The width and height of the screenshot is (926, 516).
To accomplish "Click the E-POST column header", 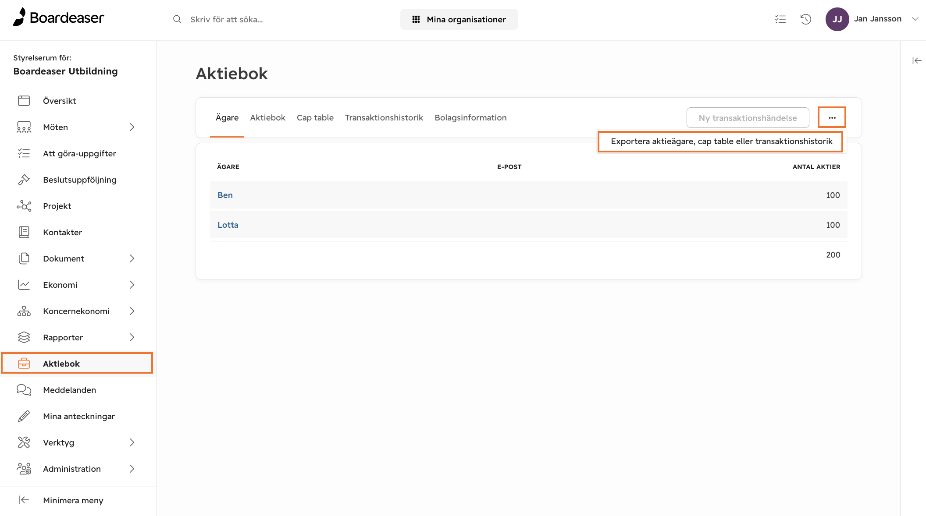I will (x=509, y=167).
